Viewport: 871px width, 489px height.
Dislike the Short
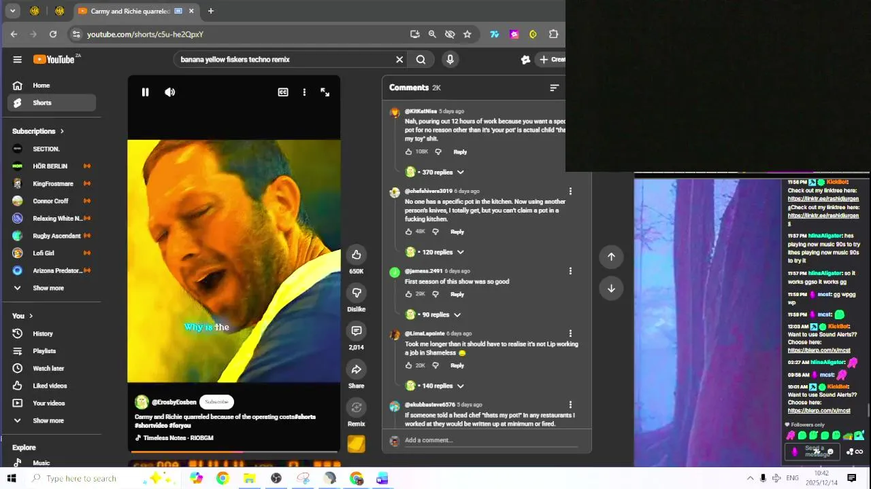tap(357, 293)
